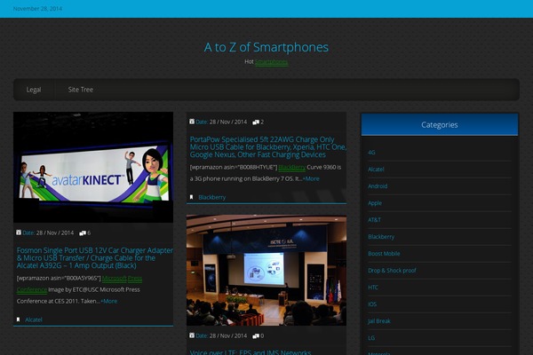The image size is (533, 355).
Task: Select the Drop & Shock proof category
Action: (x=392, y=271)
